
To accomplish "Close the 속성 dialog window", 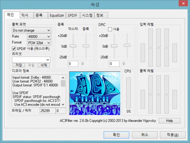I will (x=183, y=4).
